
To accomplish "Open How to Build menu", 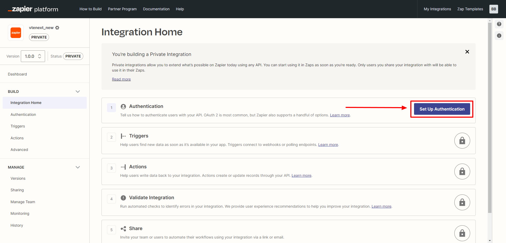I will [x=91, y=9].
